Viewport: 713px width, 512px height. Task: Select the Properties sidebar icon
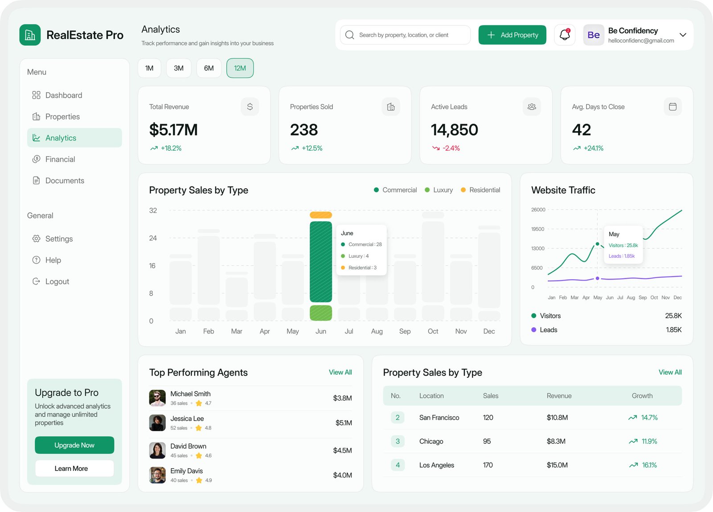[37, 116]
